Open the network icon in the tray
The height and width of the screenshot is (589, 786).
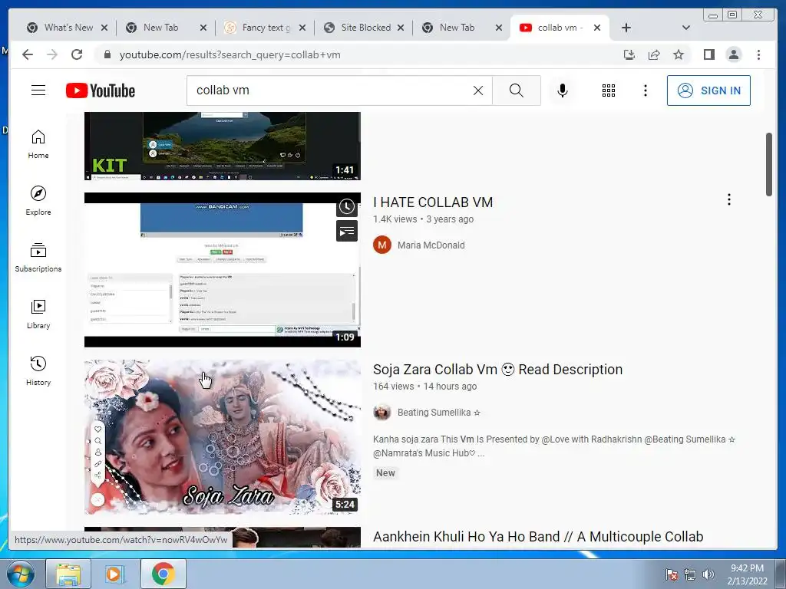coord(690,574)
